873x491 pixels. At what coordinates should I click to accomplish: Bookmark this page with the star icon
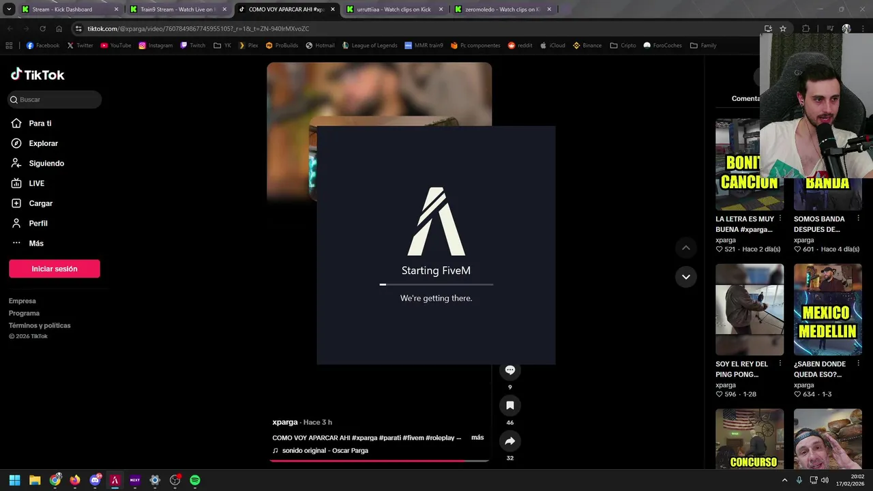coord(783,29)
